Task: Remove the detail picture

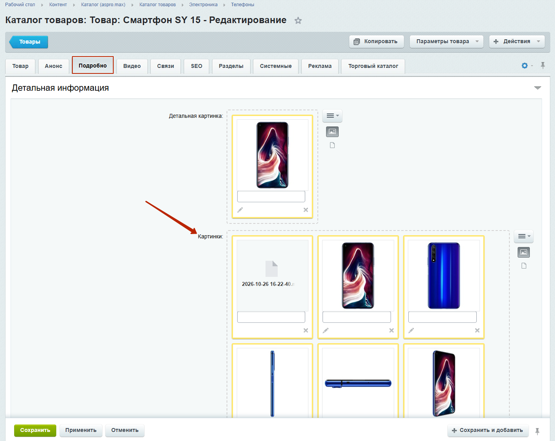Action: (306, 210)
